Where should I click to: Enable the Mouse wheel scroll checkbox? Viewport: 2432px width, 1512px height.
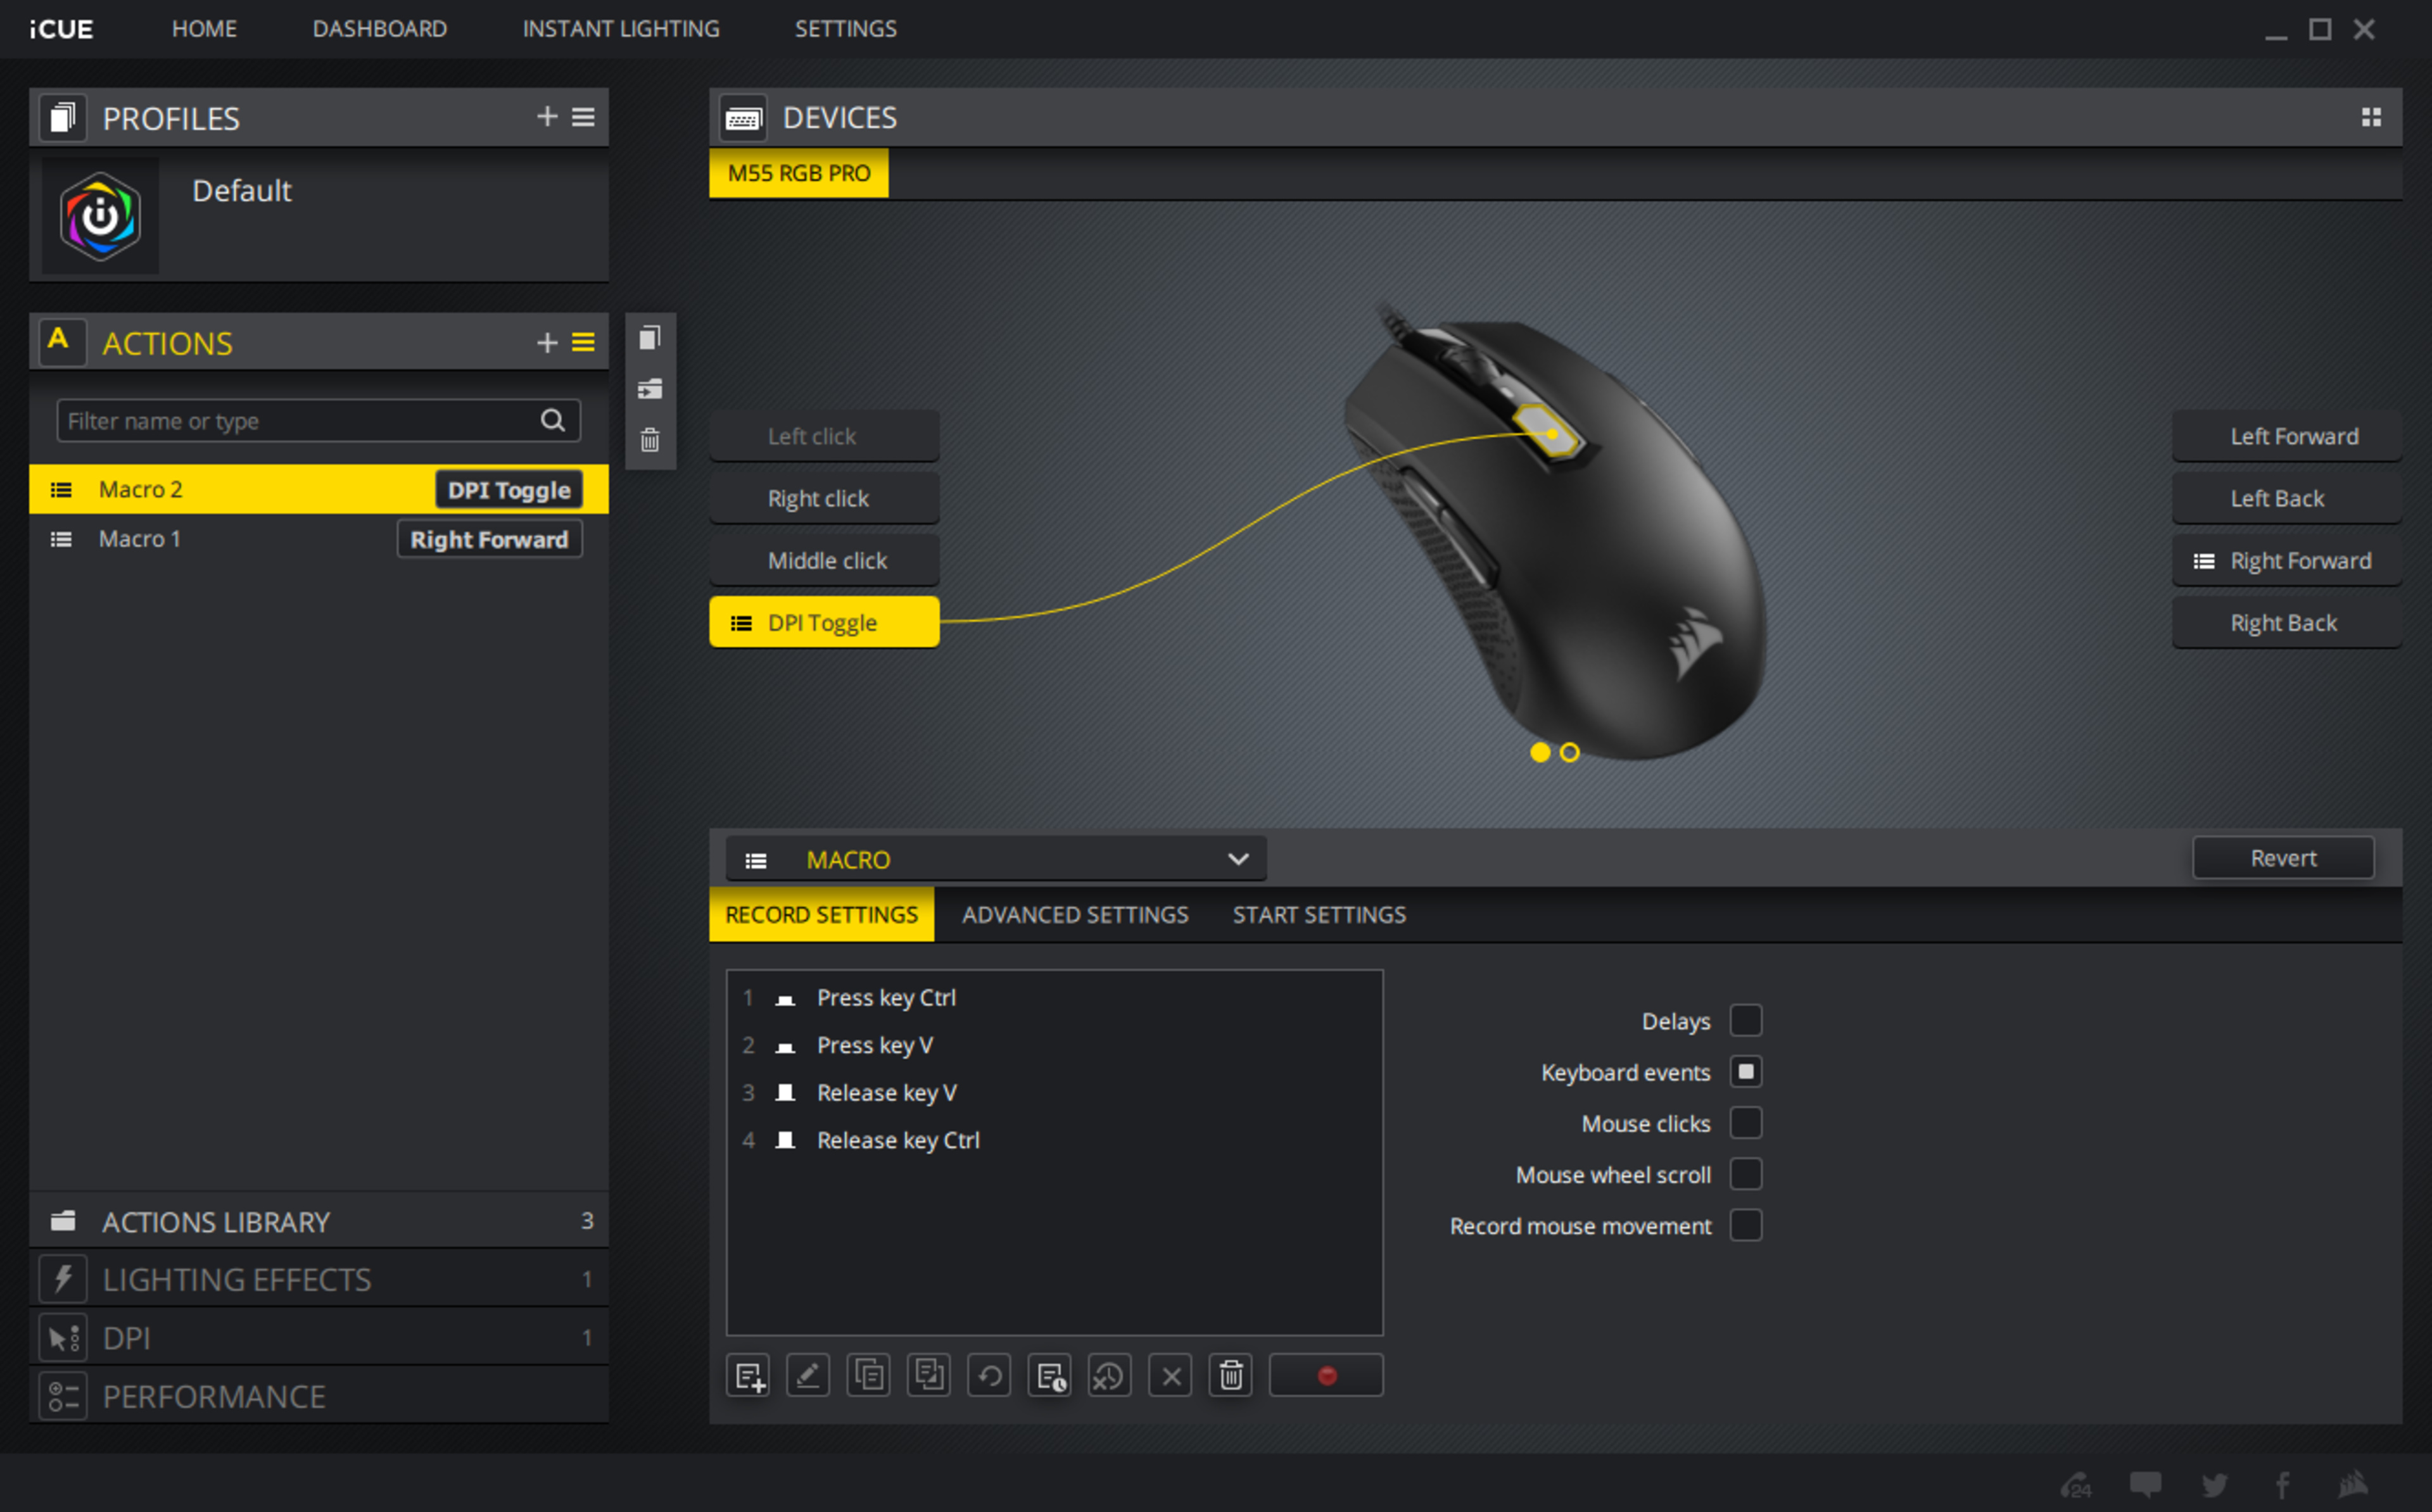[1746, 1174]
